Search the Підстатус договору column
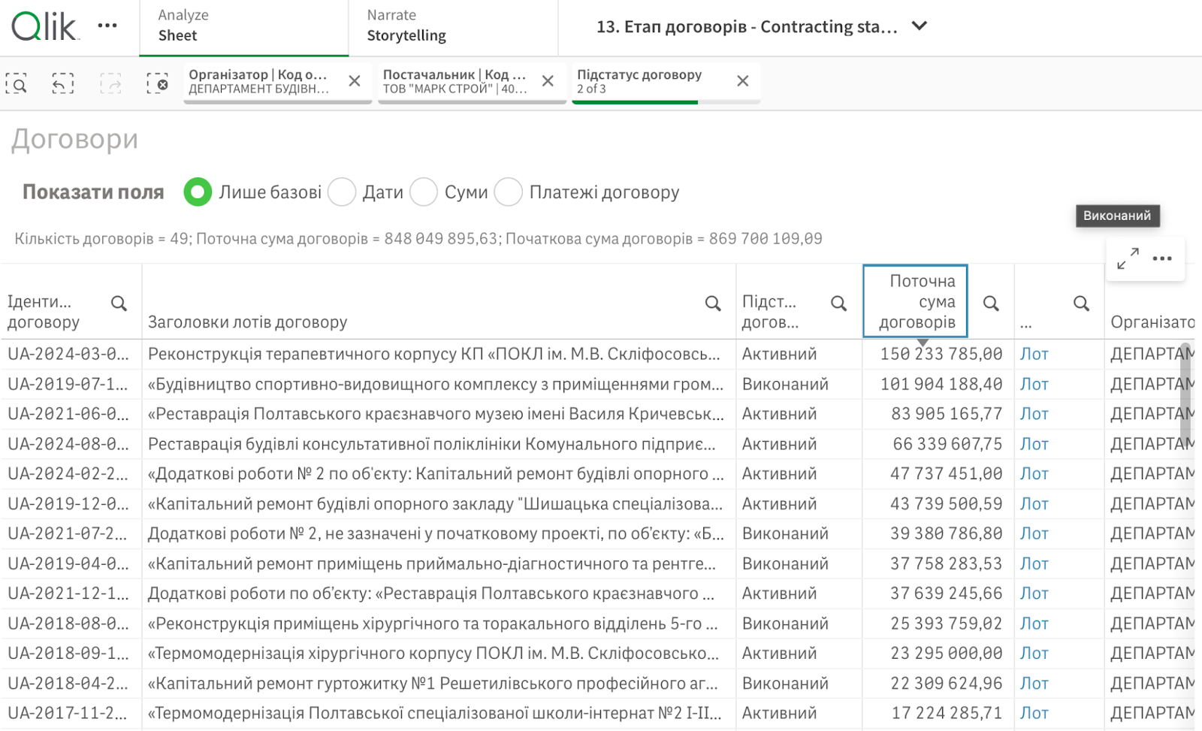Viewport: 1202px width, 731px height. (838, 304)
